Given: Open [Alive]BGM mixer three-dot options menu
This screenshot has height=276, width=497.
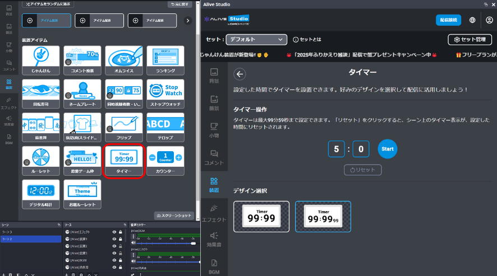Looking at the screenshot, I should pyautogui.click(x=133, y=237).
